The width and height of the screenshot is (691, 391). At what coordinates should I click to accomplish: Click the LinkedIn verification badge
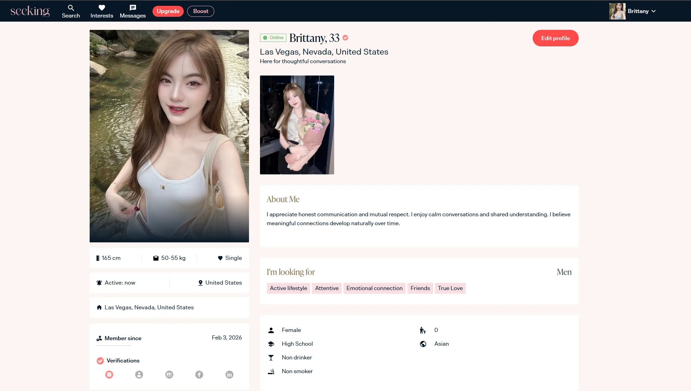(x=229, y=375)
